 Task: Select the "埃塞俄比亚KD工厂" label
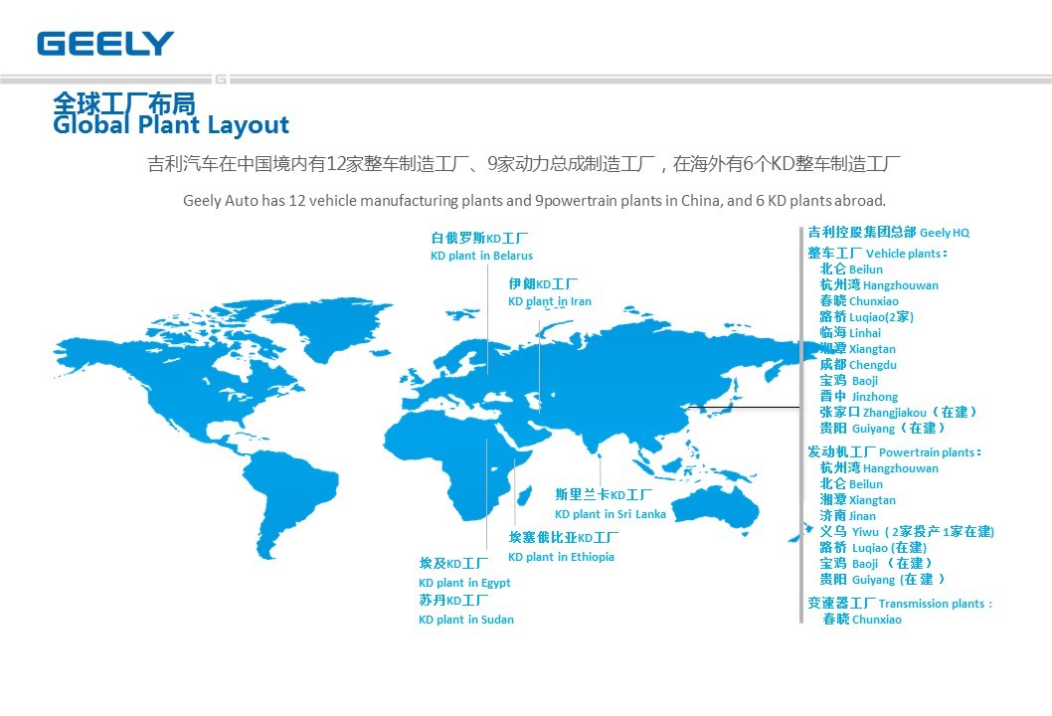tap(564, 538)
